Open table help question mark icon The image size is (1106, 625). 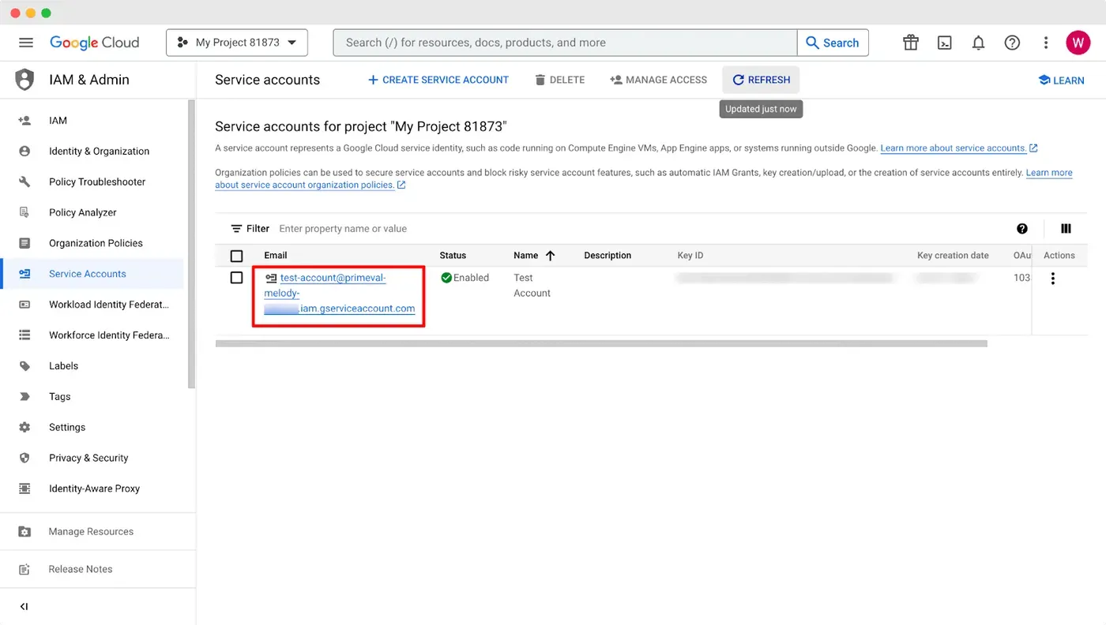(x=1022, y=229)
